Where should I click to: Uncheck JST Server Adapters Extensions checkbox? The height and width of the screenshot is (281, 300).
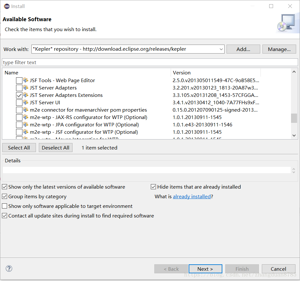(19, 95)
